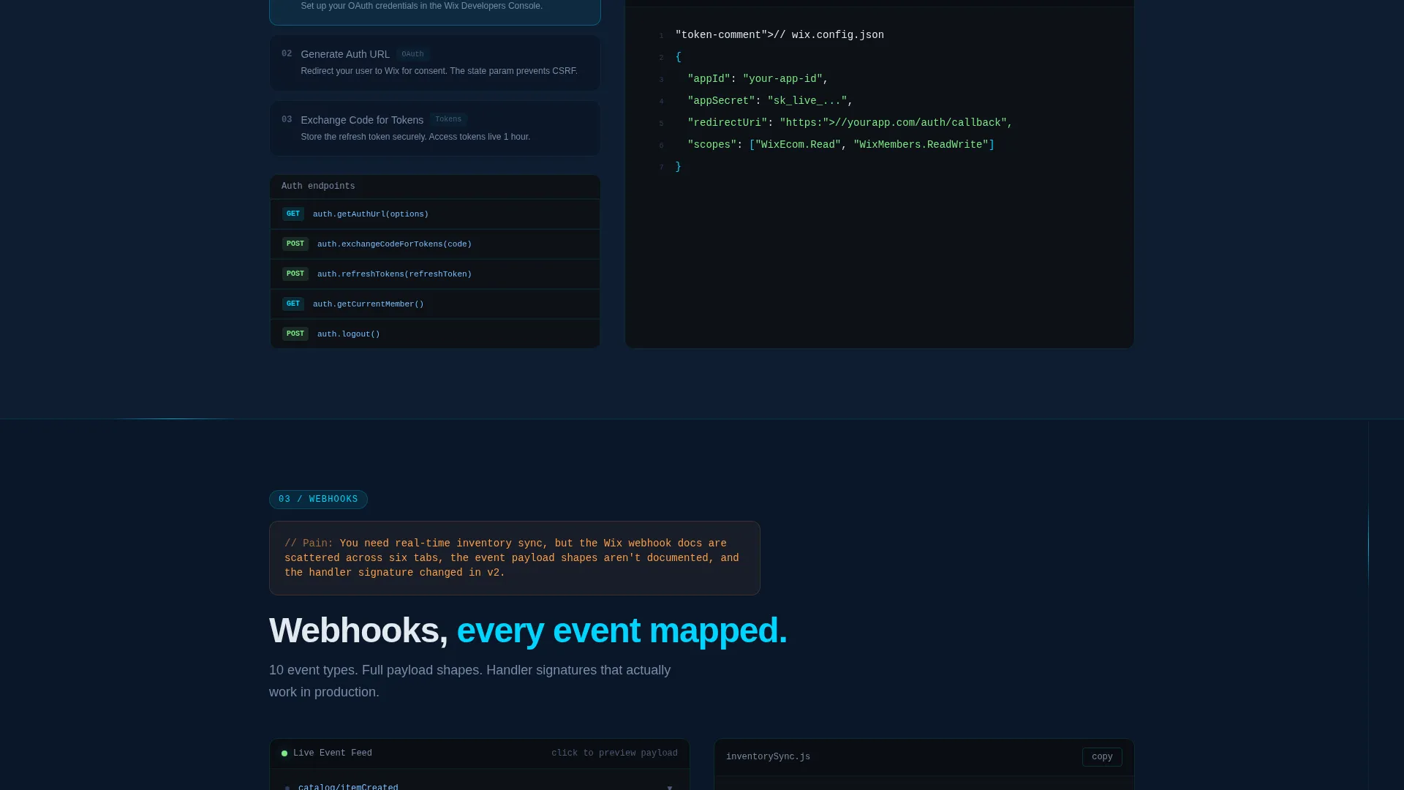Click the green live status dot
The image size is (1404, 790).
click(x=284, y=753)
